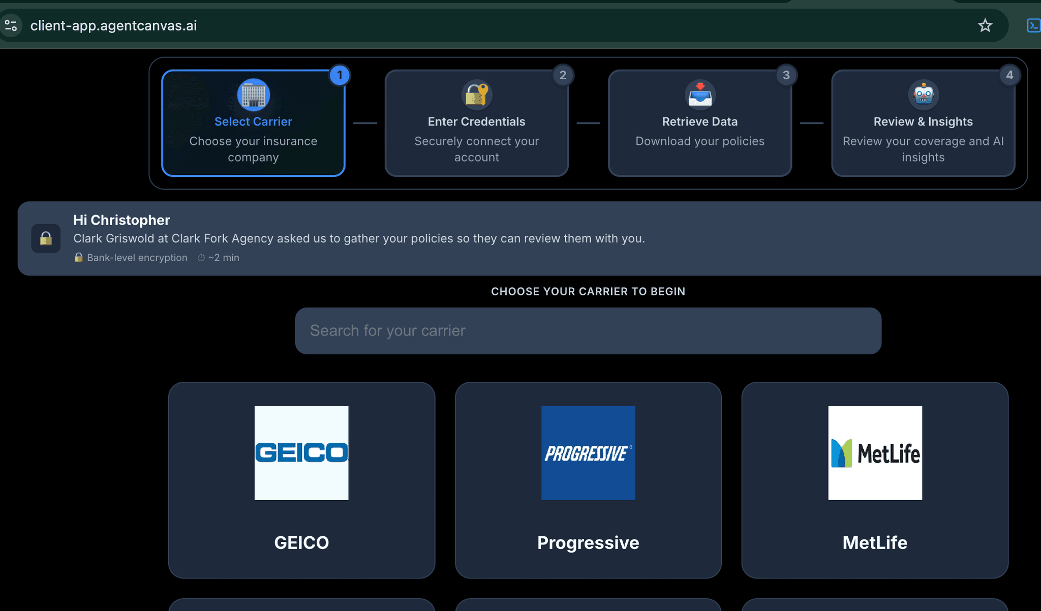This screenshot has width=1041, height=611.
Task: Click the step number 2 badge
Action: click(563, 75)
